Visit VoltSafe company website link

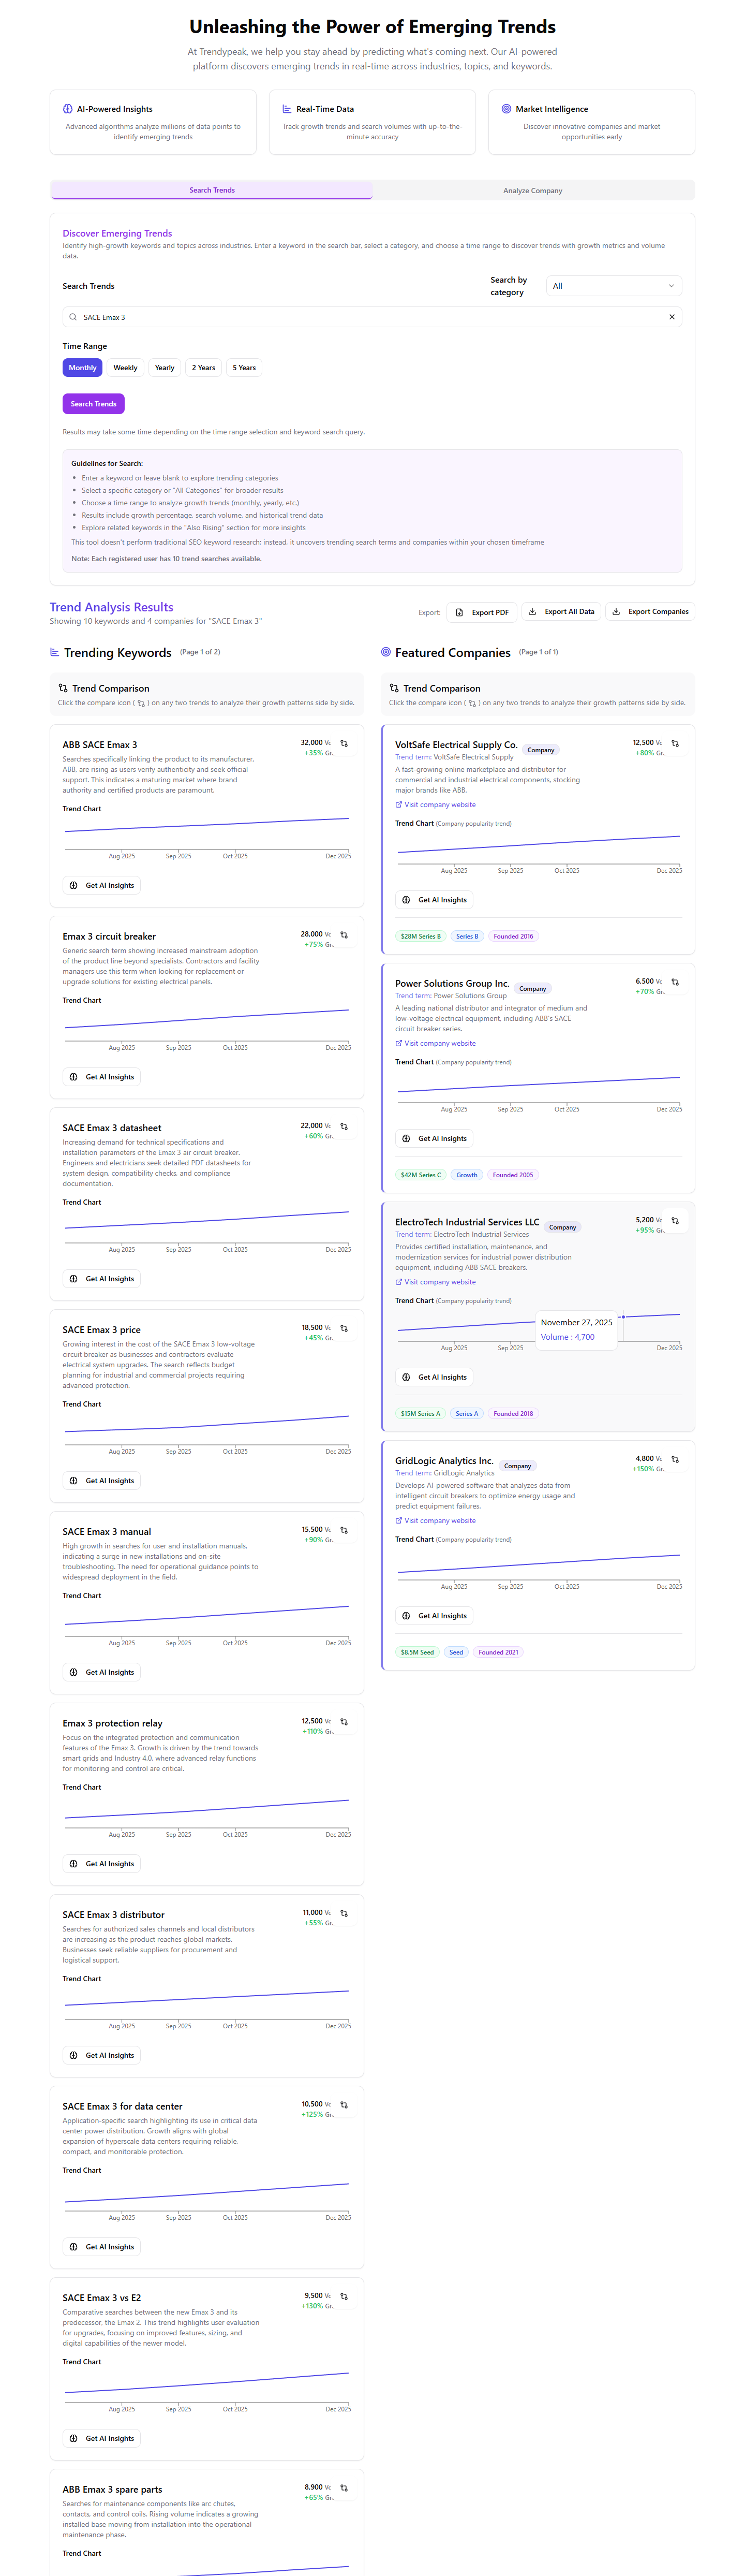[439, 805]
